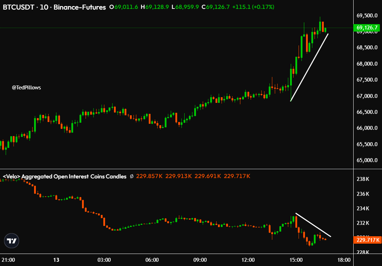
Task: Click the 66,500.0 price axis label
Action: tap(367, 112)
